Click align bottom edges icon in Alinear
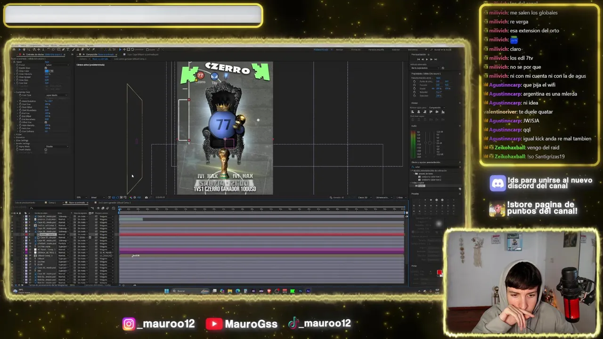This screenshot has height=339, width=603. pos(443,112)
